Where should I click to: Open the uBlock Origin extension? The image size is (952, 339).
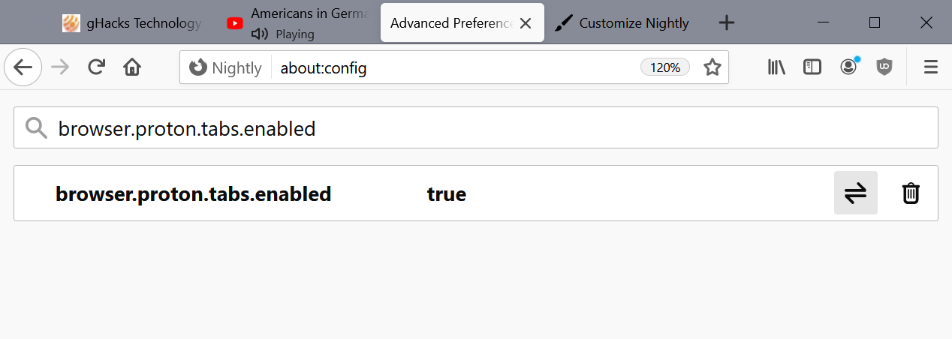(x=884, y=67)
